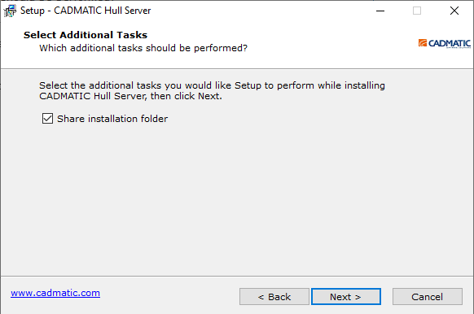This screenshot has width=474, height=314.
Task: Click the "Setup - CADMATIC Hull Server" title text
Action: pos(86,11)
